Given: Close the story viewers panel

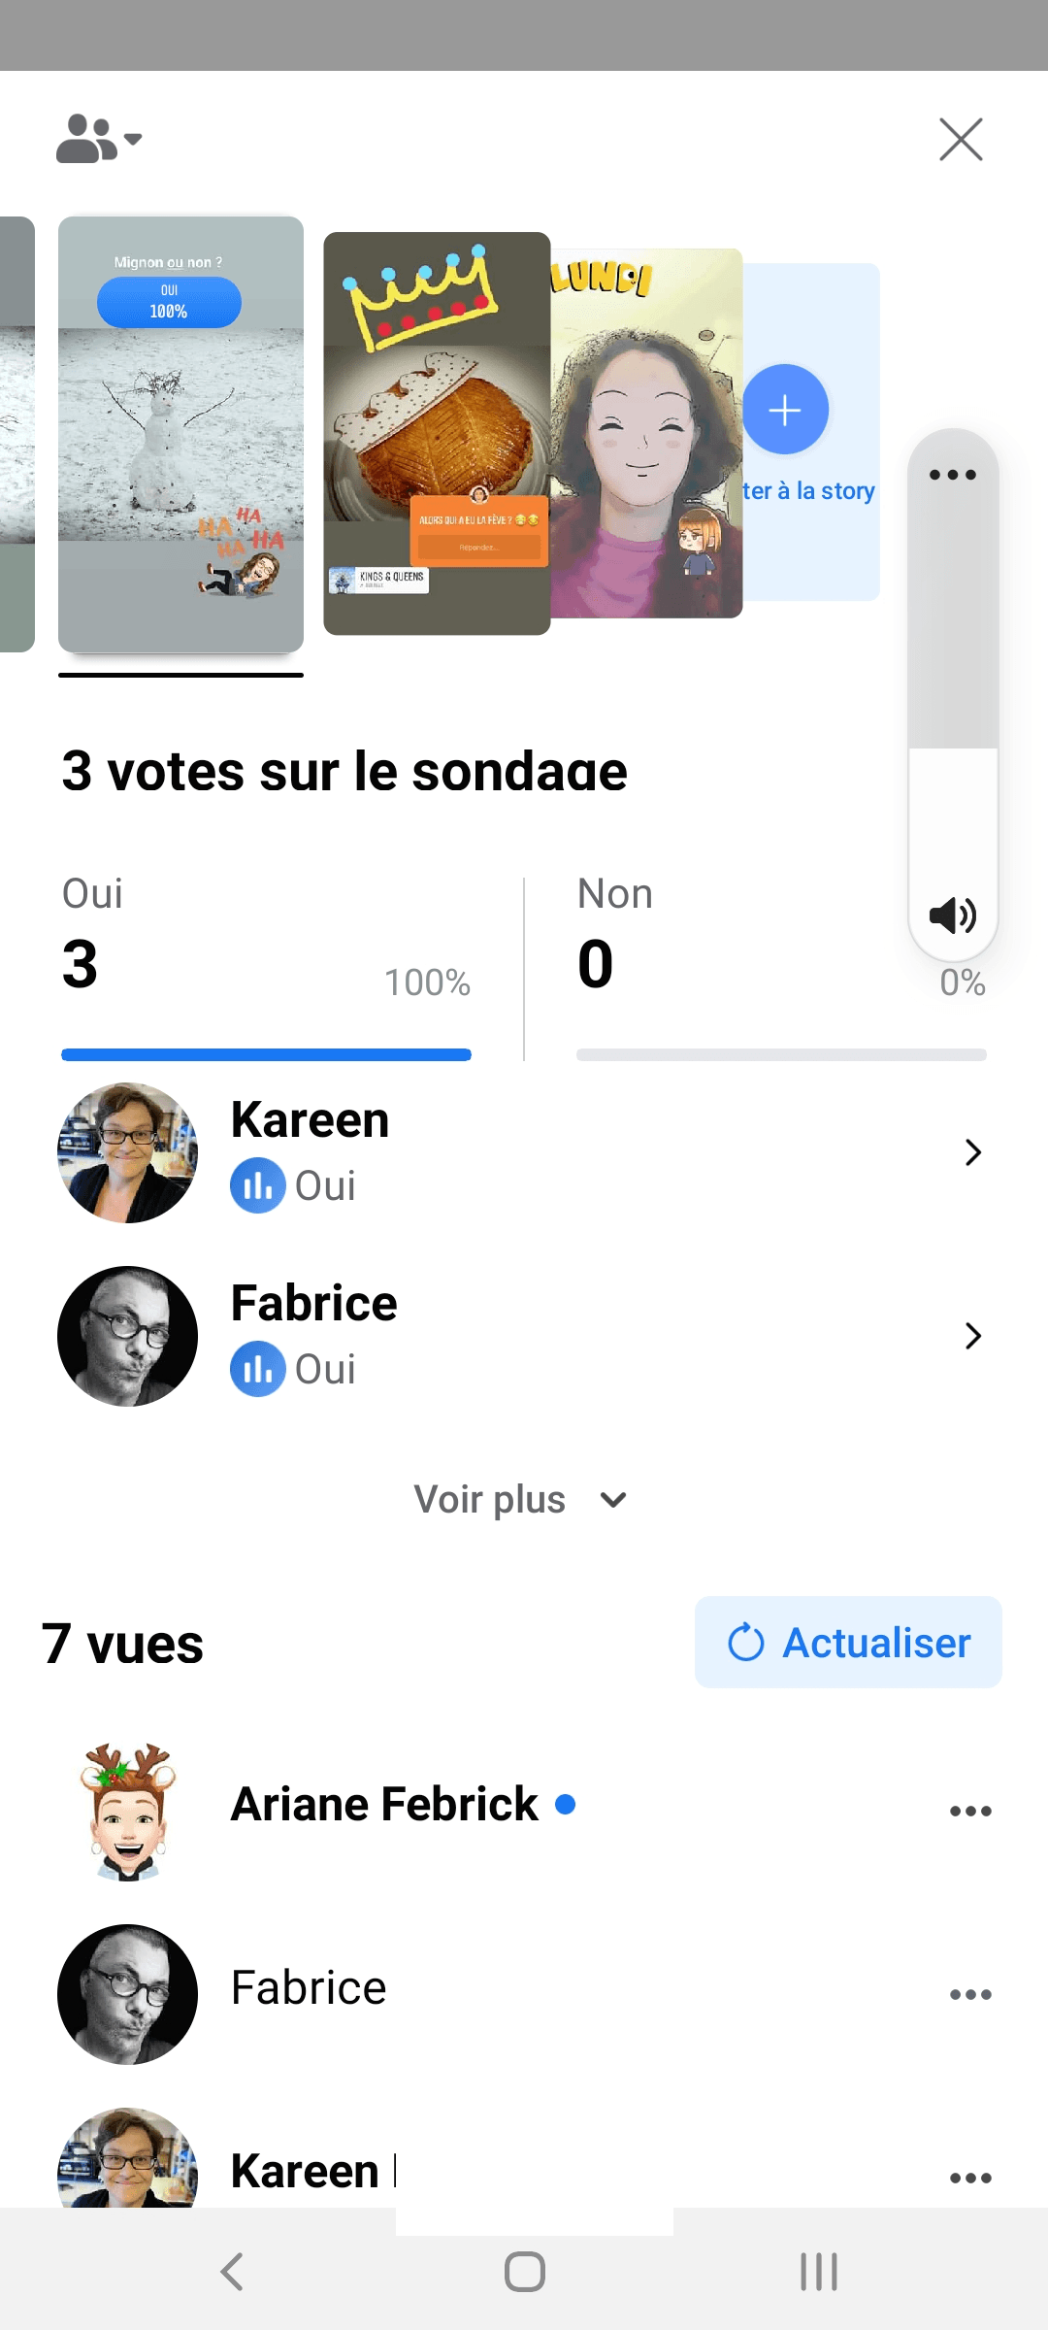Looking at the screenshot, I should 961,139.
